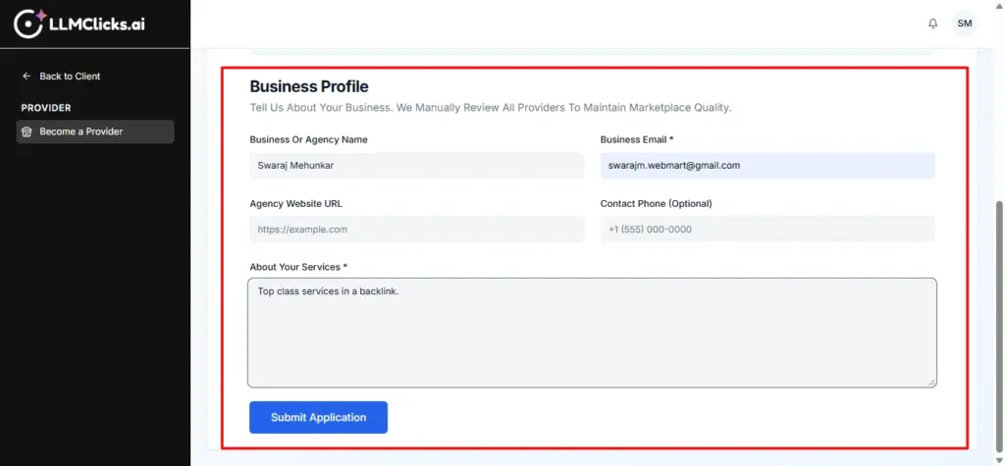The width and height of the screenshot is (1005, 466).
Task: Click the Business Email label
Action: 636,140
